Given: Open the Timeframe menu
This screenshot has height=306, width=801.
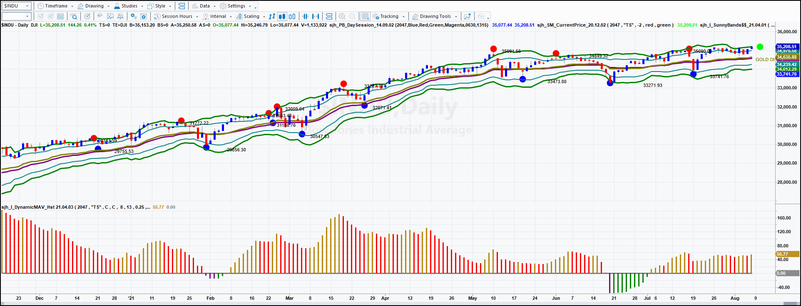Looking at the screenshot, I should point(55,6).
